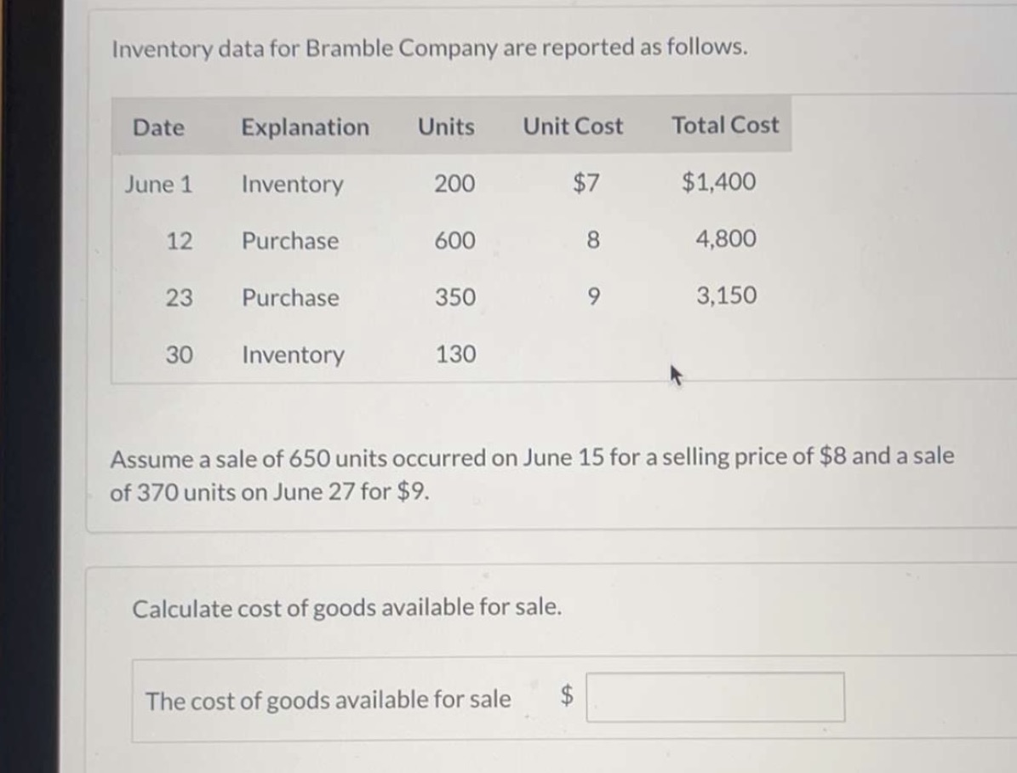Screen dimensions: 1017x773
Task: Click the June 12 Purchase row
Action: pyautogui.click(x=289, y=241)
